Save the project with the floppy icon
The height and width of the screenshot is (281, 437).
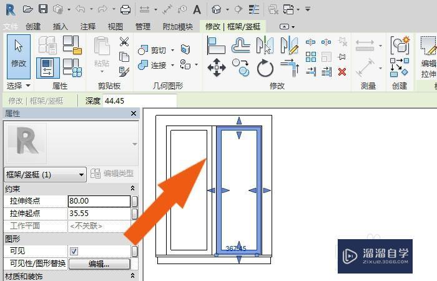[43, 9]
